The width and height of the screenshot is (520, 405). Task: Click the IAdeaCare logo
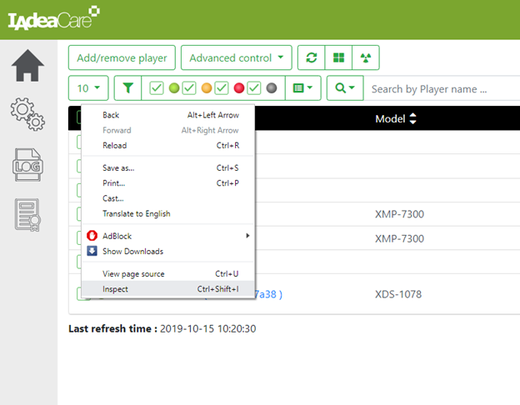click(53, 18)
